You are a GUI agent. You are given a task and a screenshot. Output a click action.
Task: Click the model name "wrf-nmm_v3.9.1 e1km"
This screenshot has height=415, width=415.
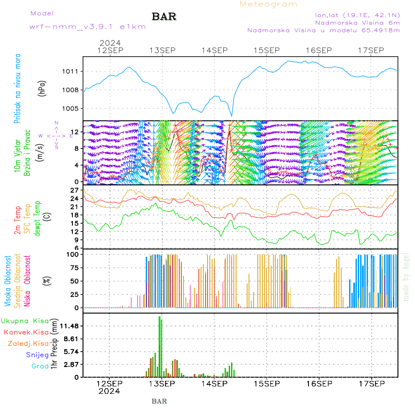point(88,27)
